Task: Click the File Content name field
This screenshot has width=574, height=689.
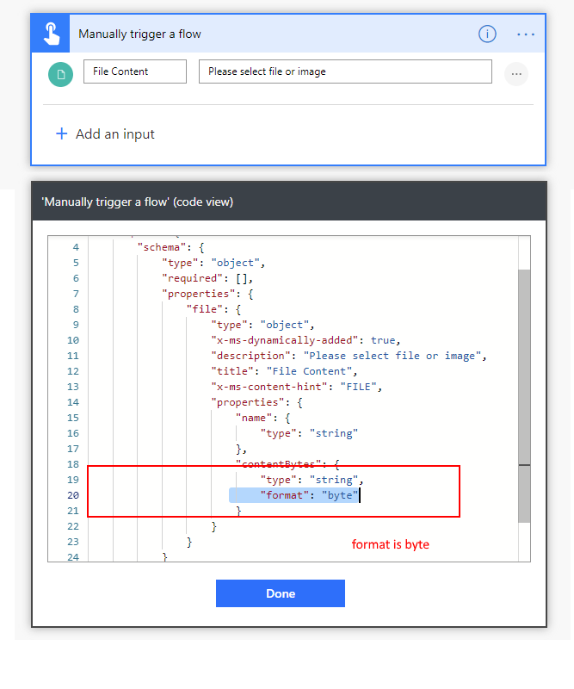Action: coord(134,71)
